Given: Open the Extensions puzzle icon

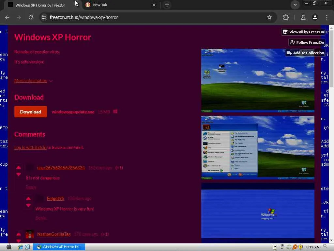Looking at the screenshot, I should point(286,18).
